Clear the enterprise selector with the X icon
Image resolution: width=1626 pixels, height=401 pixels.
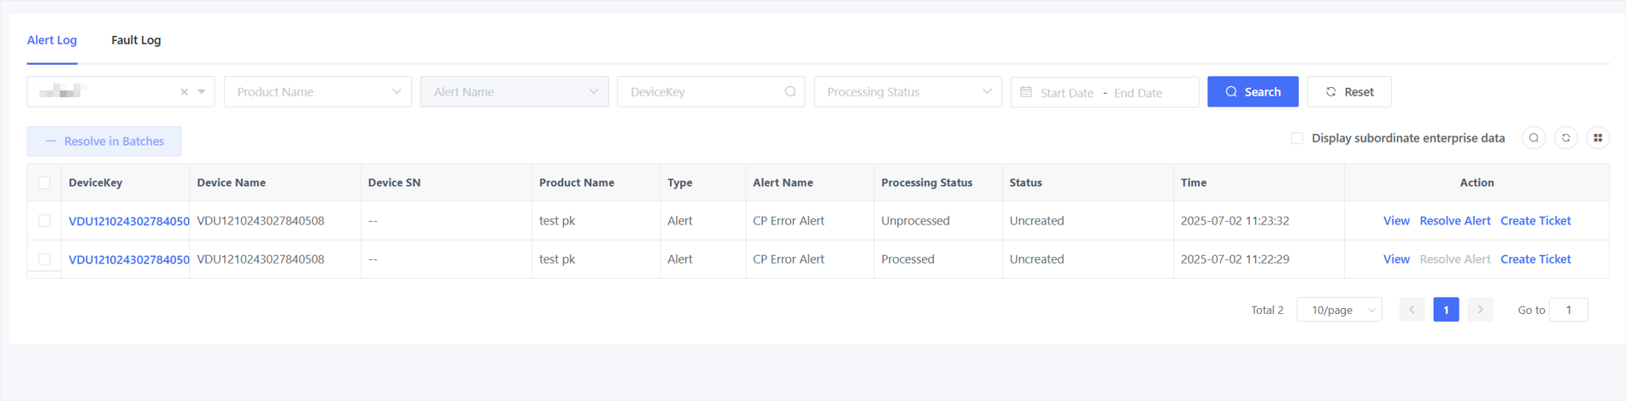184,92
